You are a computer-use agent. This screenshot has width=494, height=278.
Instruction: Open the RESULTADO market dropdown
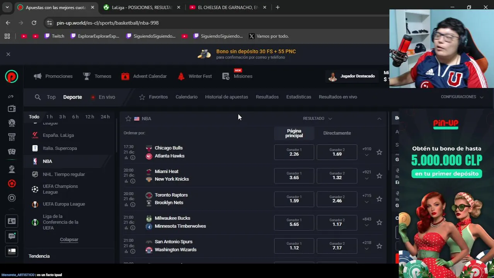317,119
